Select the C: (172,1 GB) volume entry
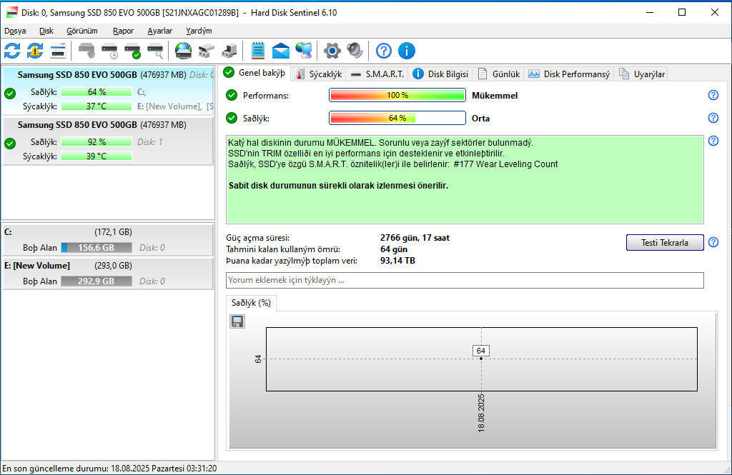Viewport: 732px width, 475px height. (x=108, y=240)
